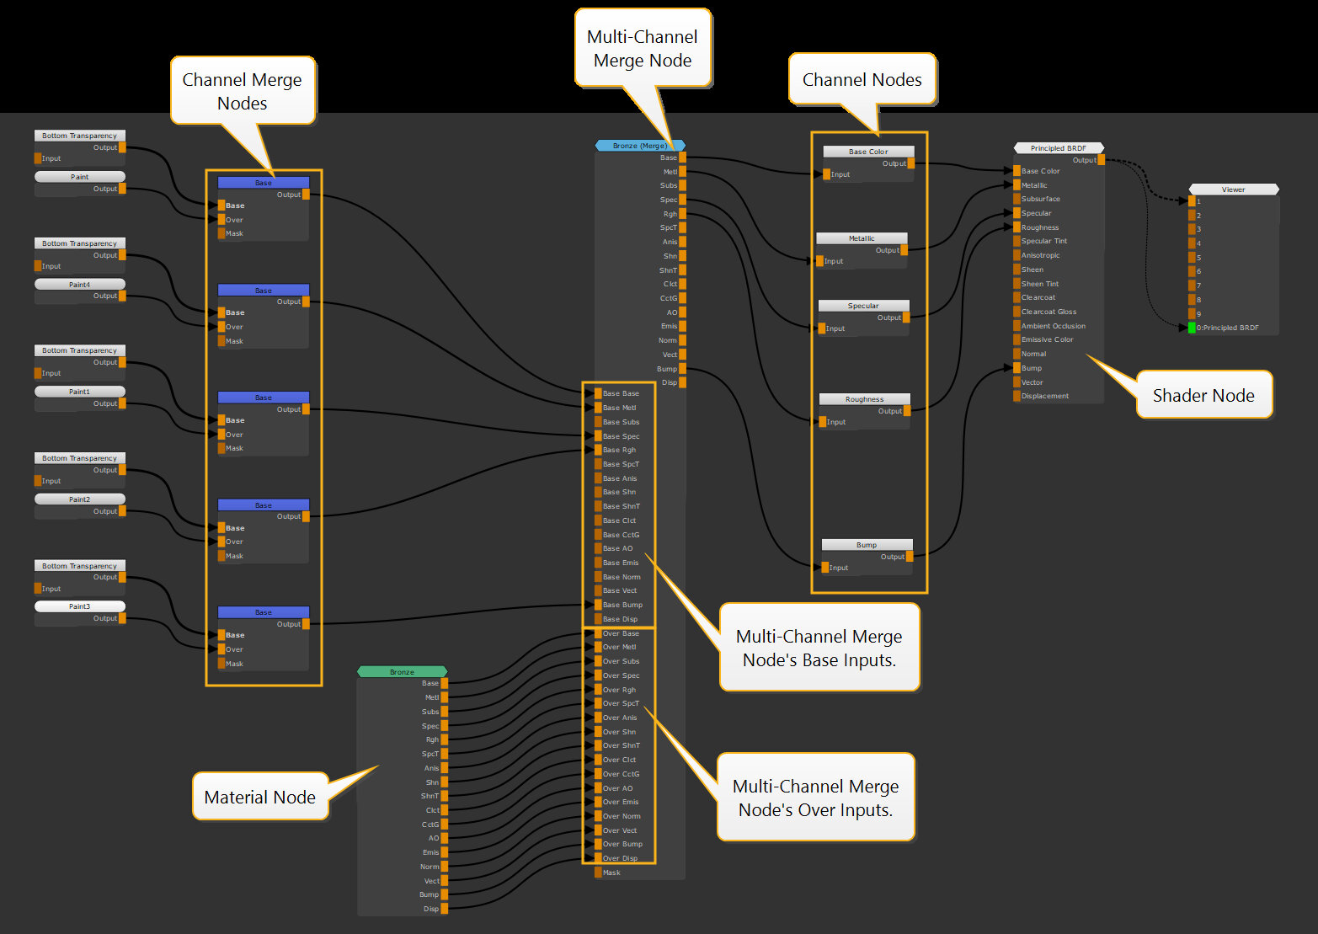This screenshot has width=1318, height=934.
Task: Click the Bump input socket on the Shader node
Action: click(x=1017, y=368)
